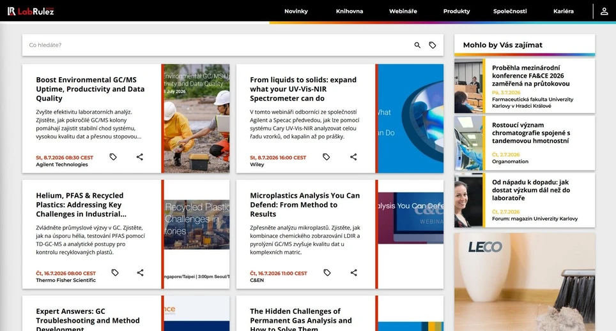Tag icon on From liquids to solids card
Image resolution: width=616 pixels, height=331 pixels.
pos(327,157)
